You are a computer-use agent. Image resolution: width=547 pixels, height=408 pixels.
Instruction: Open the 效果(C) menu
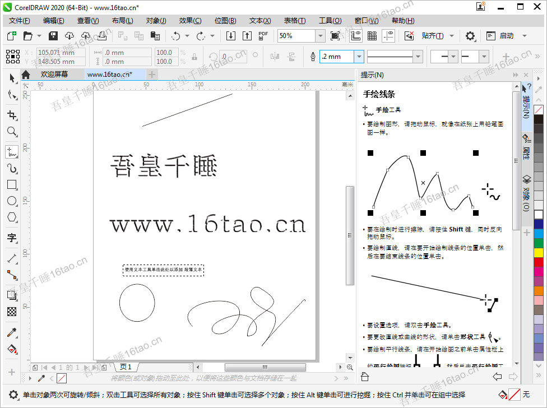(x=190, y=21)
